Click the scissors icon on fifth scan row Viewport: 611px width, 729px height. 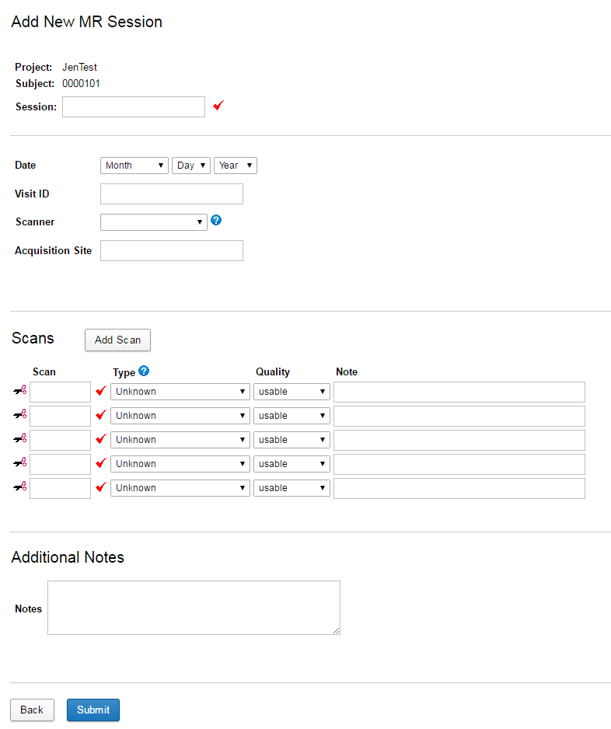20,488
